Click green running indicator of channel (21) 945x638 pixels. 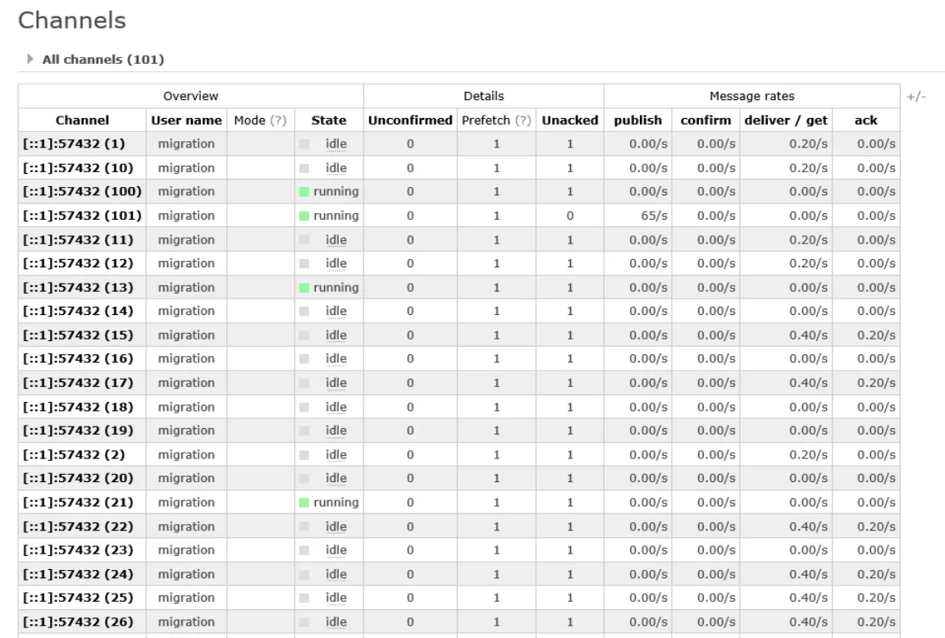(304, 503)
